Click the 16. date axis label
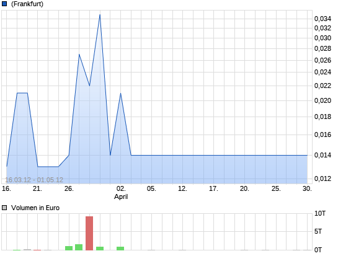338x256 pixels. tap(6, 188)
